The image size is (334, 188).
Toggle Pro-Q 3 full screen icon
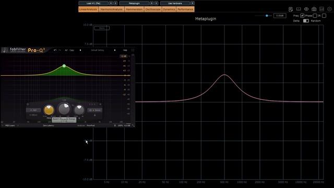click(x=133, y=50)
